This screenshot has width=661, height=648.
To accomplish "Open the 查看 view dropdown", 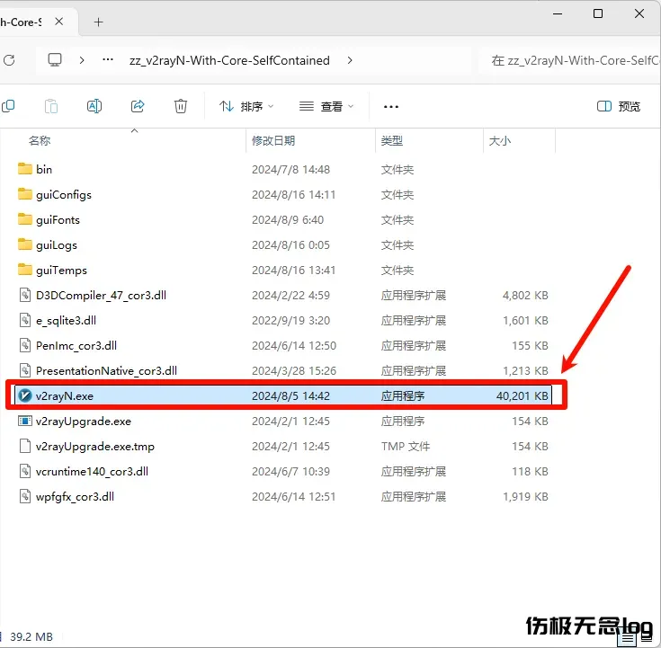I will [x=326, y=106].
